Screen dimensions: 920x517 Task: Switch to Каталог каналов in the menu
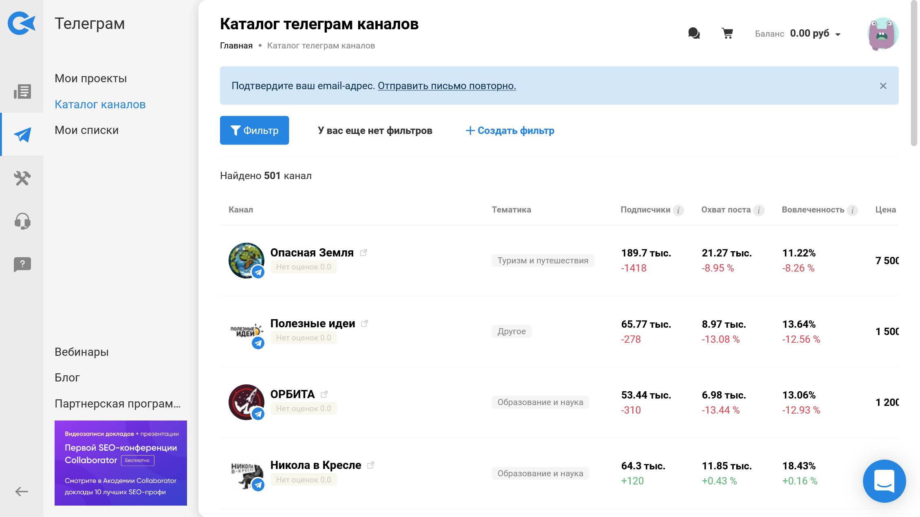coord(100,104)
